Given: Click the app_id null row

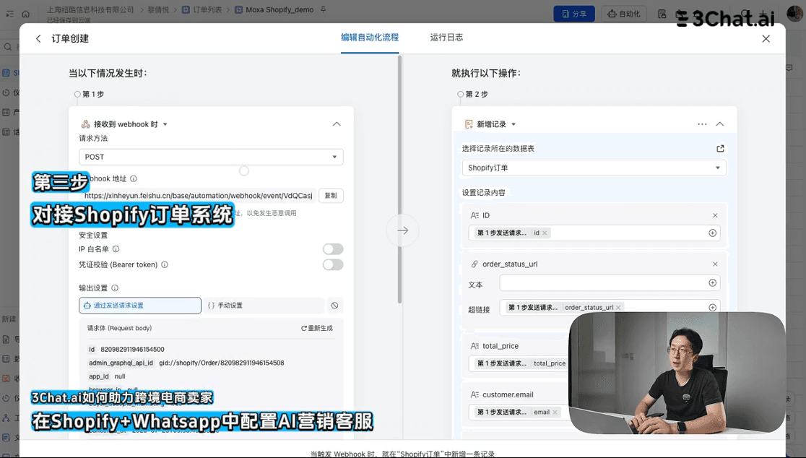Looking at the screenshot, I should pyautogui.click(x=107, y=376).
